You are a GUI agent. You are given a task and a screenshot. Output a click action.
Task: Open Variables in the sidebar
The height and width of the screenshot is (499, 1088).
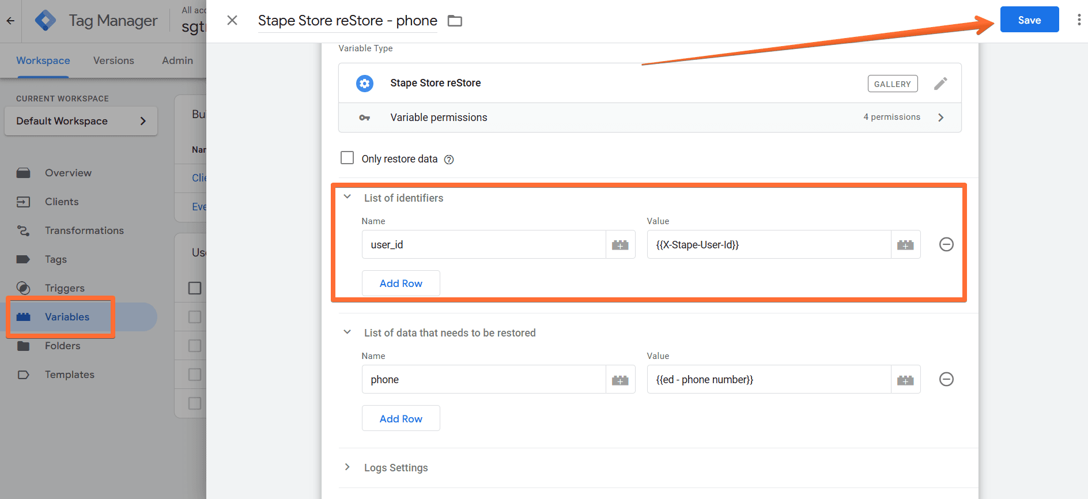[67, 317]
